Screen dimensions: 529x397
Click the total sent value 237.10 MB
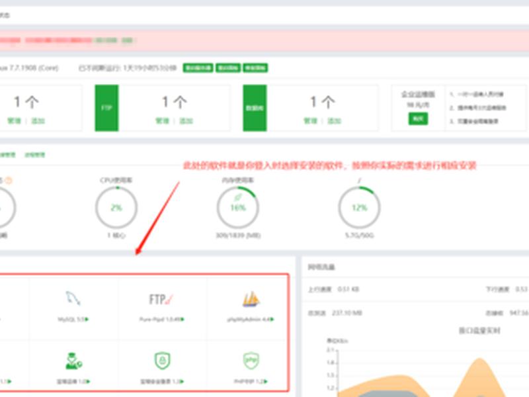(x=346, y=313)
